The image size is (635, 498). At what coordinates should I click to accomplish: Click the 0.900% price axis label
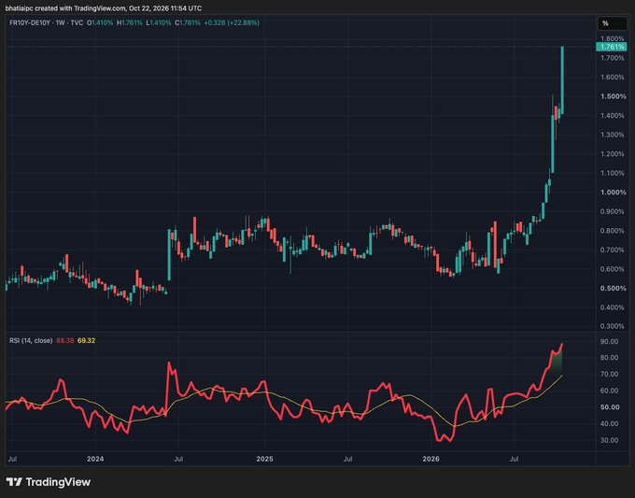click(x=613, y=211)
